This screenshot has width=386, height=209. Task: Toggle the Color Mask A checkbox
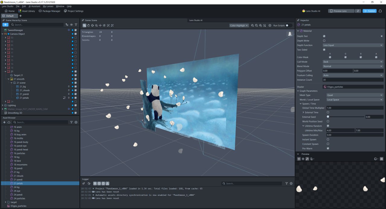point(376,57)
